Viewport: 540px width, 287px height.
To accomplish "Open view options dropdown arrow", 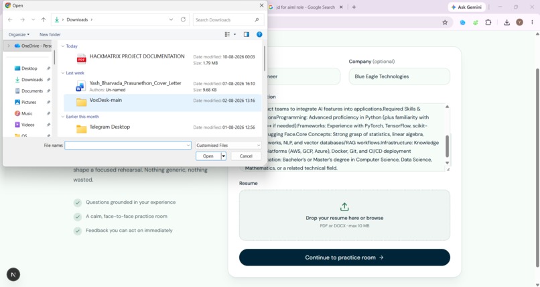I will point(235,34).
